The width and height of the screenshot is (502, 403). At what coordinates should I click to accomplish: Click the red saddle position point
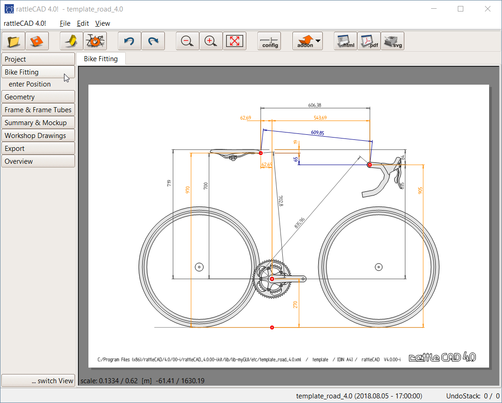(x=261, y=153)
